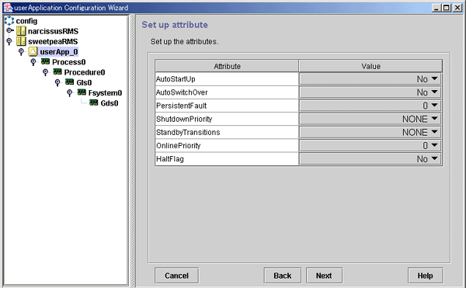This screenshot has height=288, width=466.
Task: Select userApp_0 label in the tree
Action: [x=59, y=52]
